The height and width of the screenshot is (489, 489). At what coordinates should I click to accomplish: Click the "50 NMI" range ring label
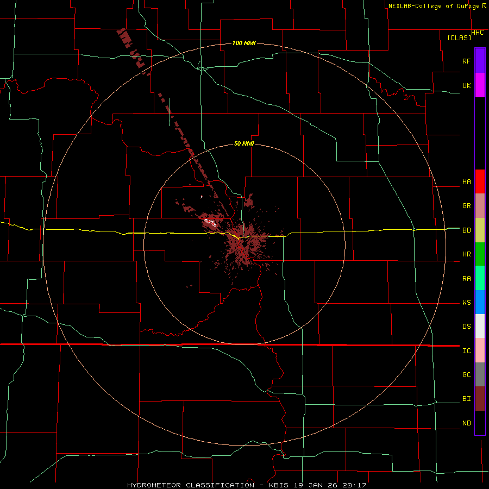point(244,143)
